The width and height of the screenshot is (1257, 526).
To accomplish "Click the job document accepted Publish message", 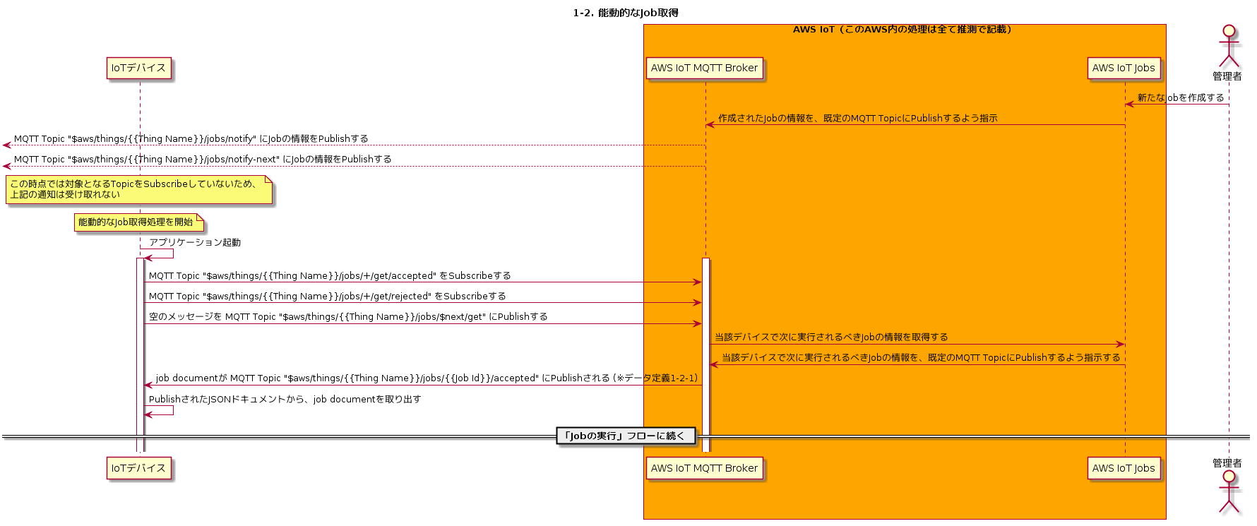I will pos(427,378).
